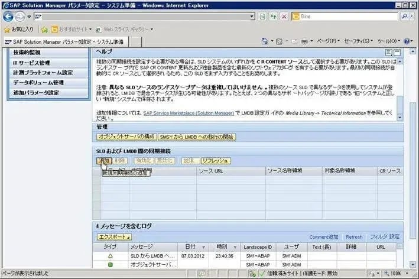Click the help text scroll up arrow
This screenshot has width=419, height=279.
(x=399, y=61)
